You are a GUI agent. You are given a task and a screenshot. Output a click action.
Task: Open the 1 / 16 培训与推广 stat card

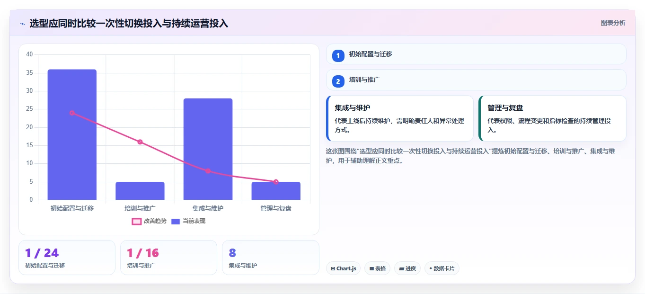[168, 258]
